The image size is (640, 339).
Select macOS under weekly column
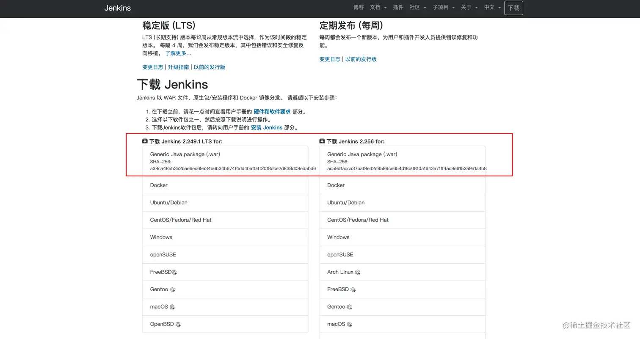(x=402, y=324)
